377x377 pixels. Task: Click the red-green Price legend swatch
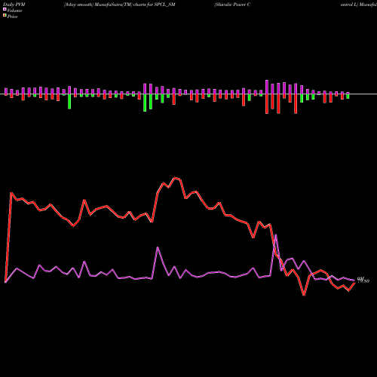[x=5, y=15]
